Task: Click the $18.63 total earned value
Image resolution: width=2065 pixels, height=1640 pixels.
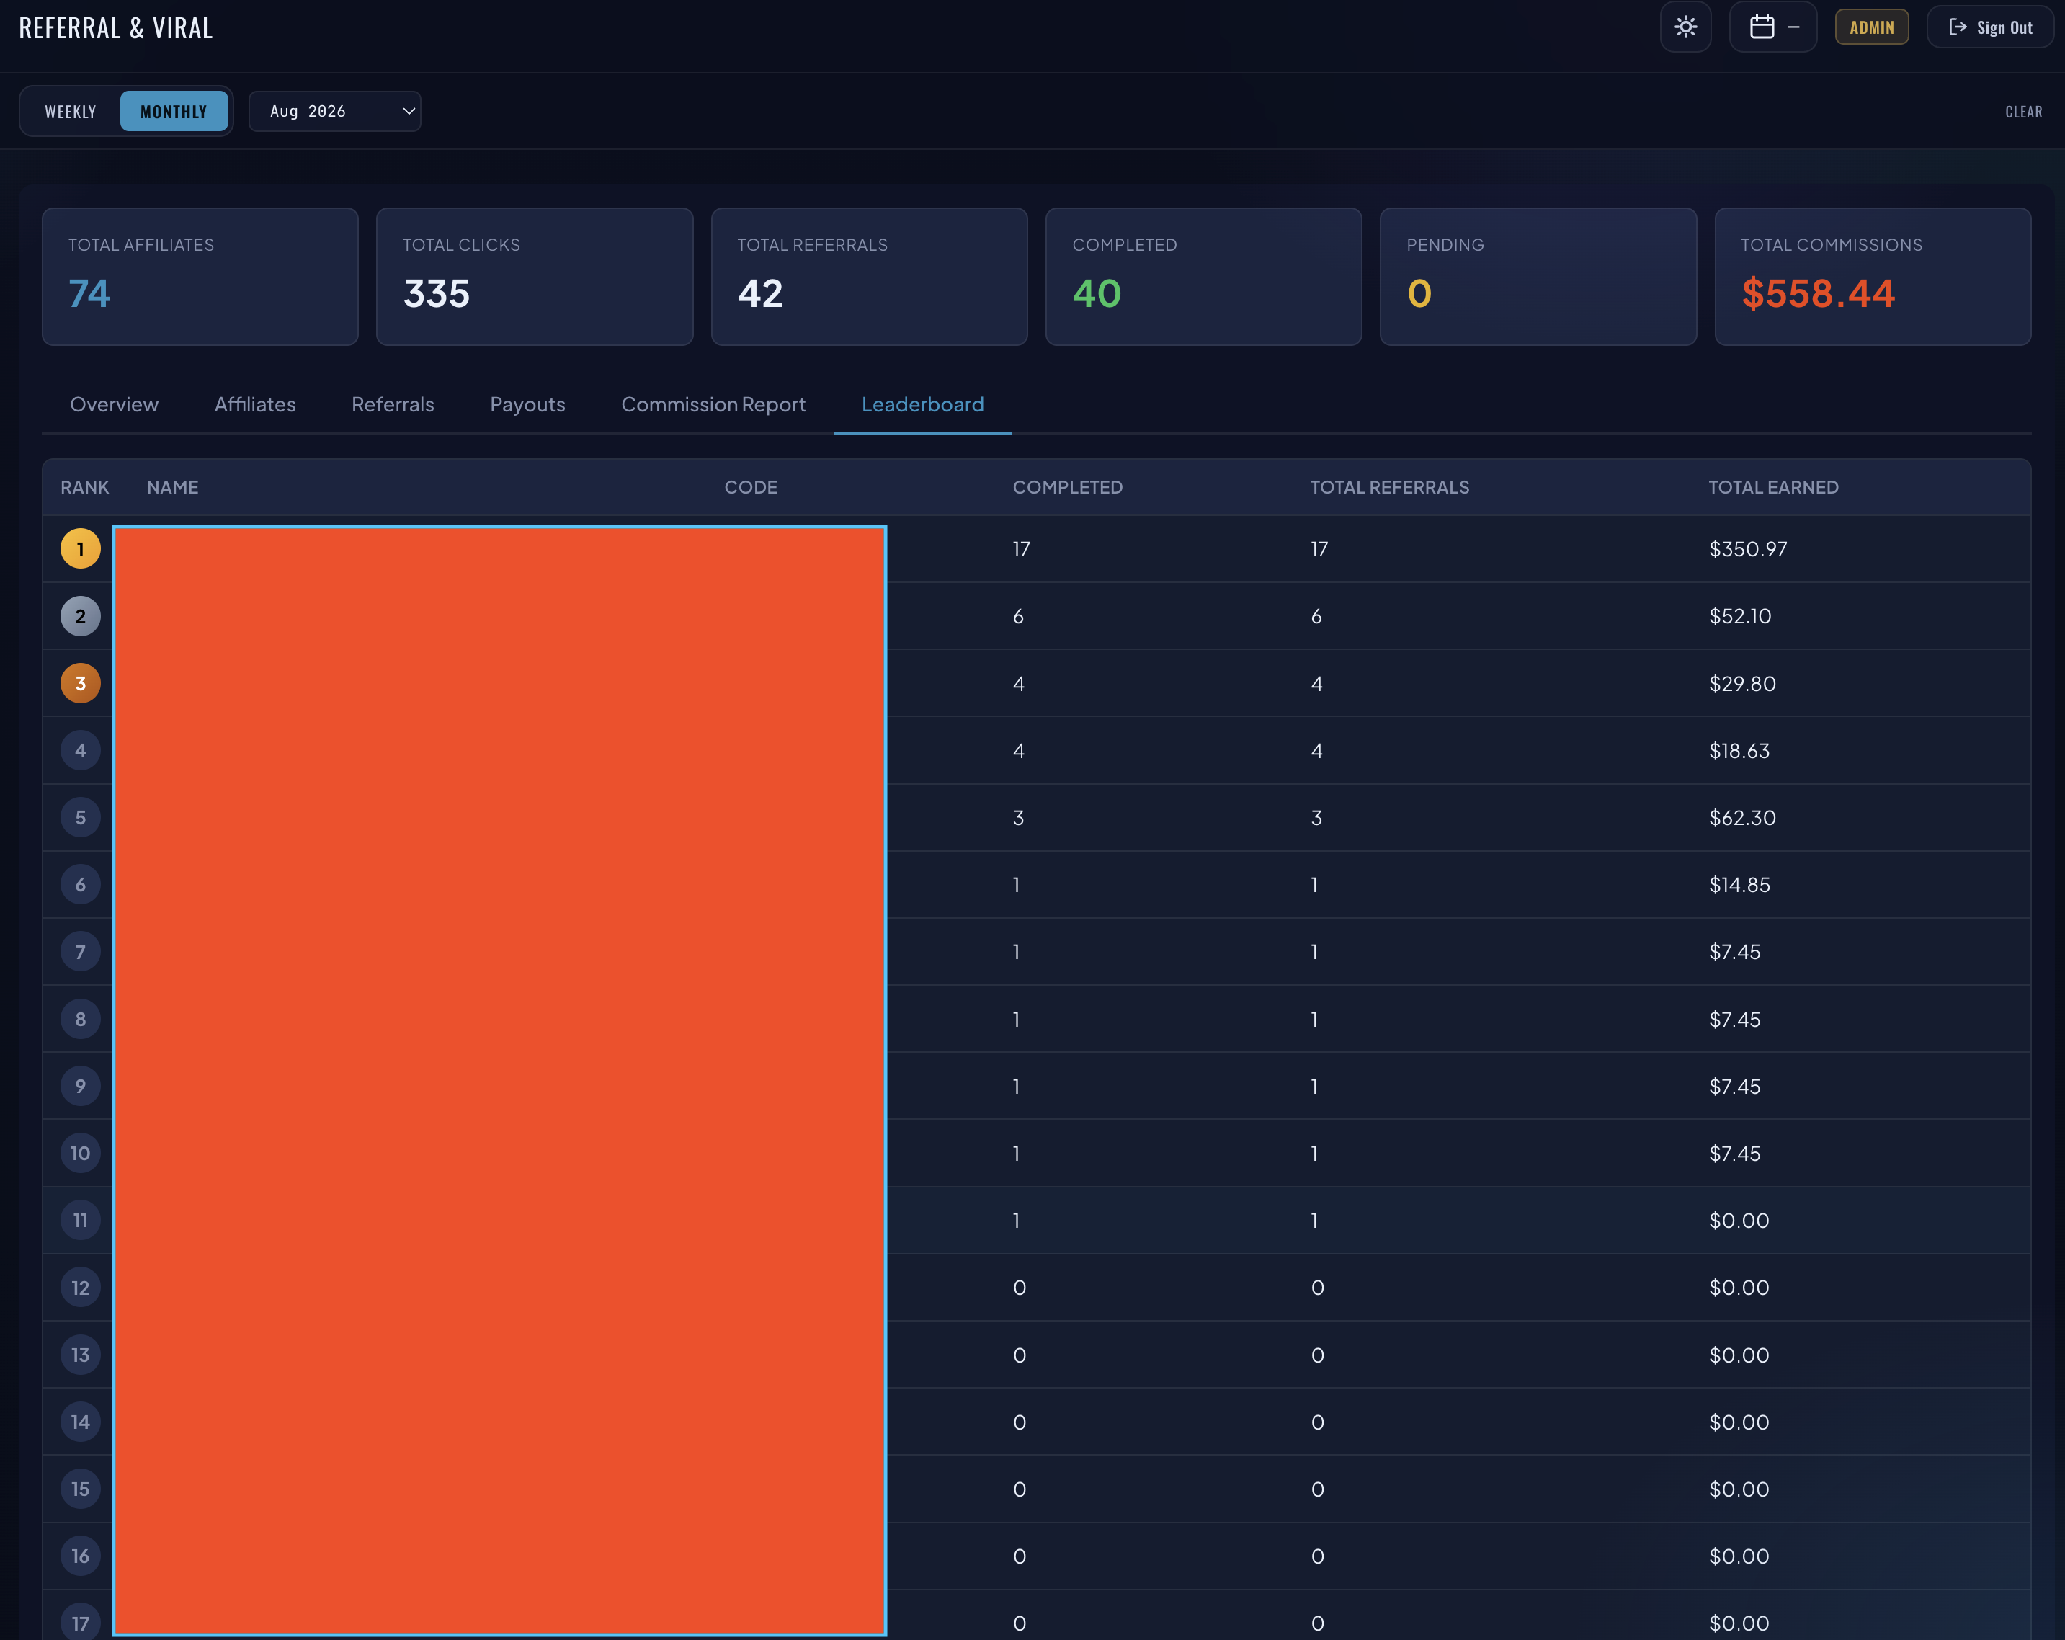Action: [1739, 750]
